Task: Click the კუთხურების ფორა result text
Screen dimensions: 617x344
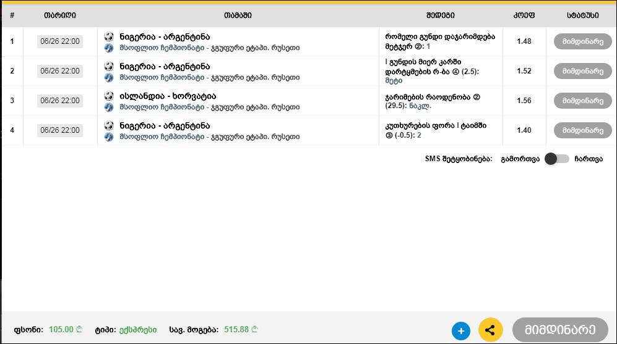Action: point(436,130)
